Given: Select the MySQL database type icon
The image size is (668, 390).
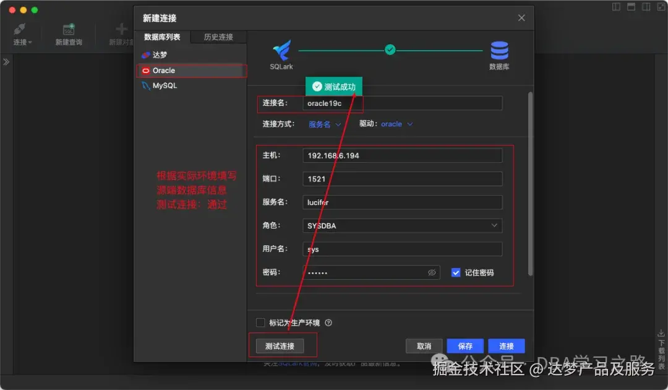Looking at the screenshot, I should point(145,85).
